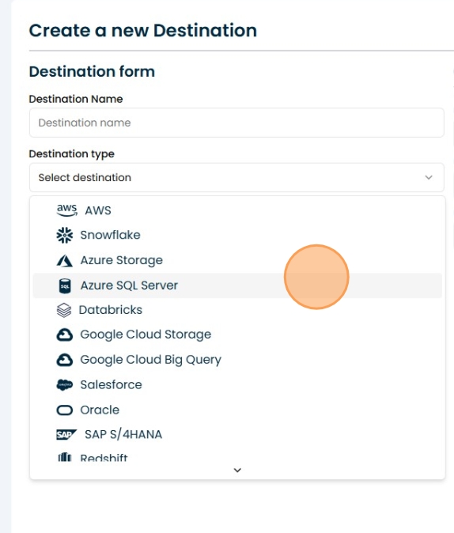454x533 pixels.
Task: Select Redshift from the list
Action: [x=237, y=456]
